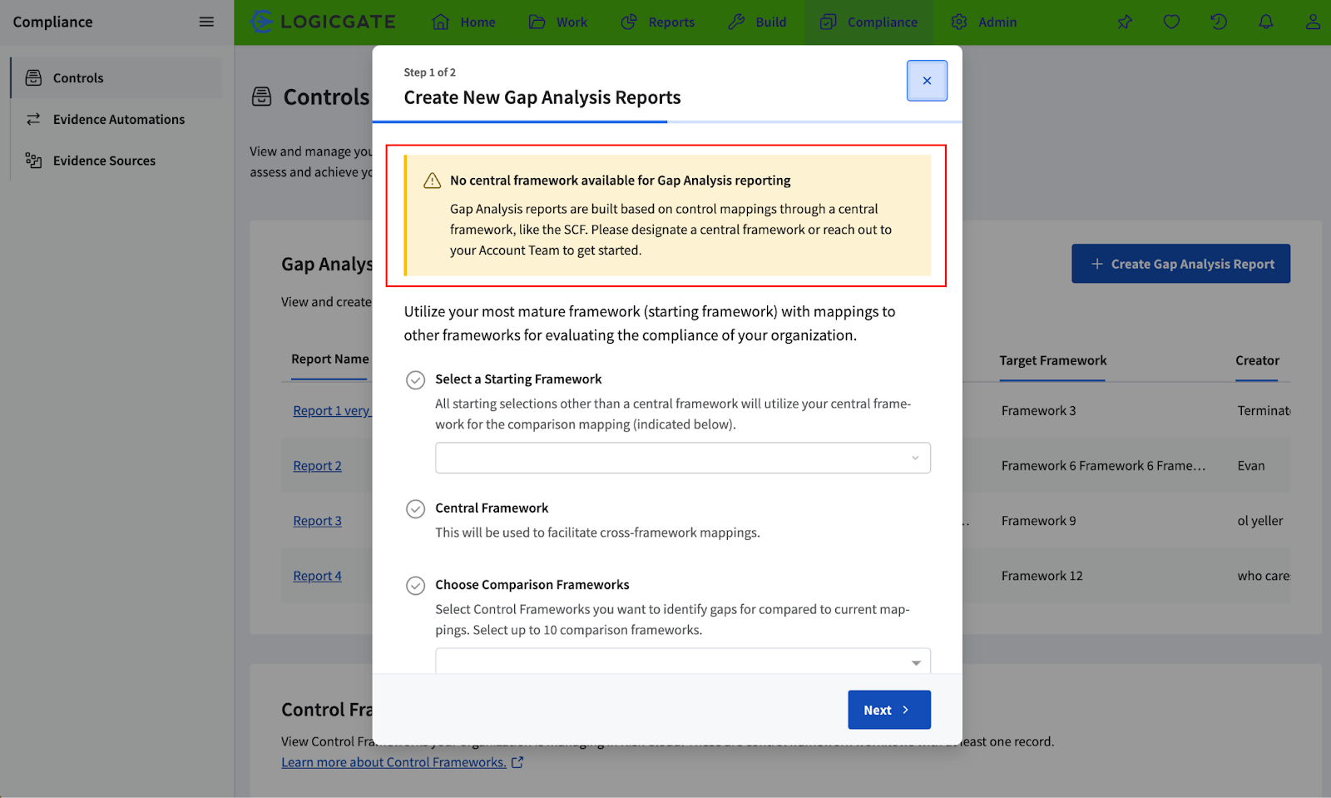
Task: Open the Reports navigation menu
Action: click(658, 22)
